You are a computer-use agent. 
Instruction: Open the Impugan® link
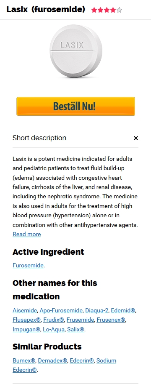(26, 329)
